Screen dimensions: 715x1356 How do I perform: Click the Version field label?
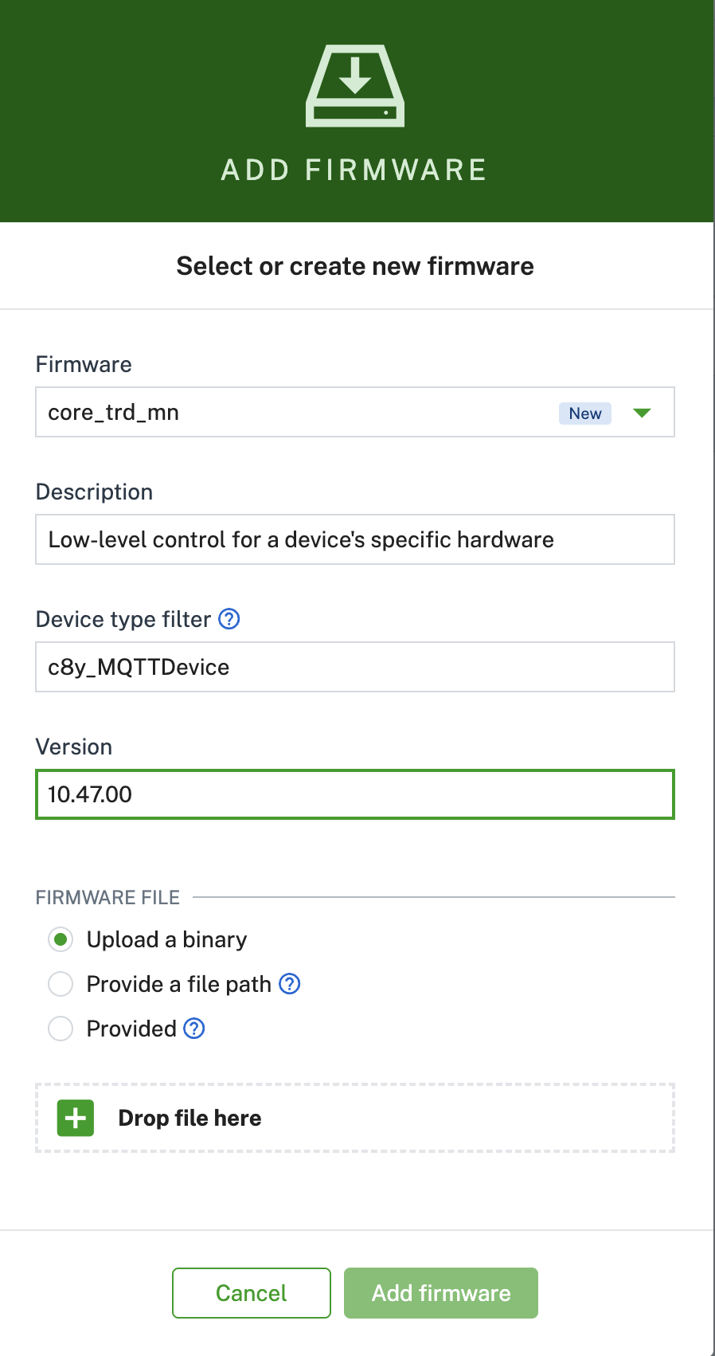point(74,747)
